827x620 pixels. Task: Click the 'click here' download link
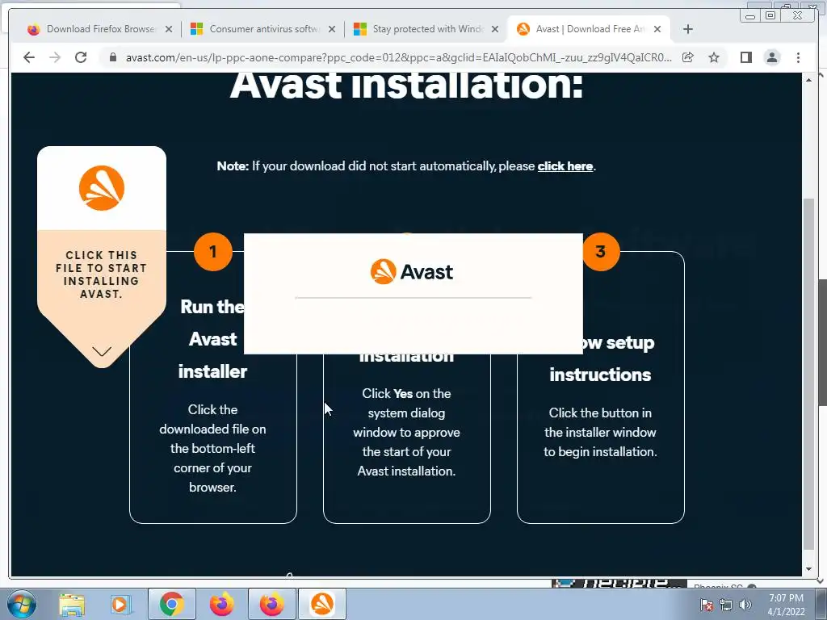565,166
